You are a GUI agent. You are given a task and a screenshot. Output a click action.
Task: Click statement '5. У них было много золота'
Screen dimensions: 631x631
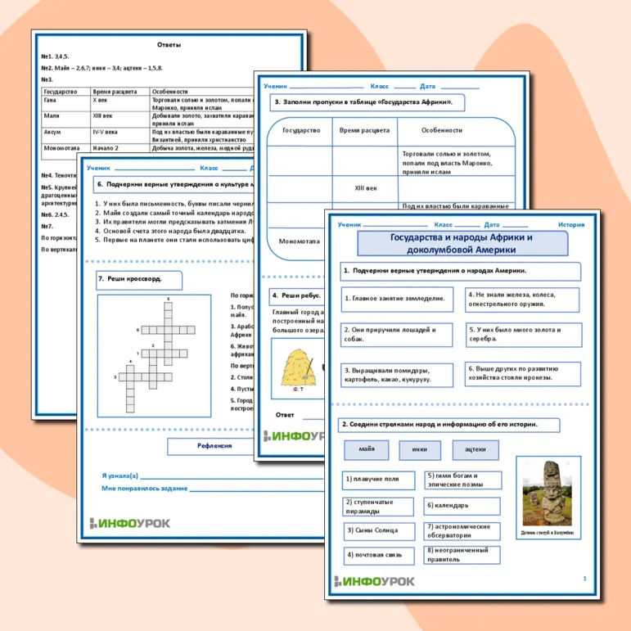pos(523,335)
